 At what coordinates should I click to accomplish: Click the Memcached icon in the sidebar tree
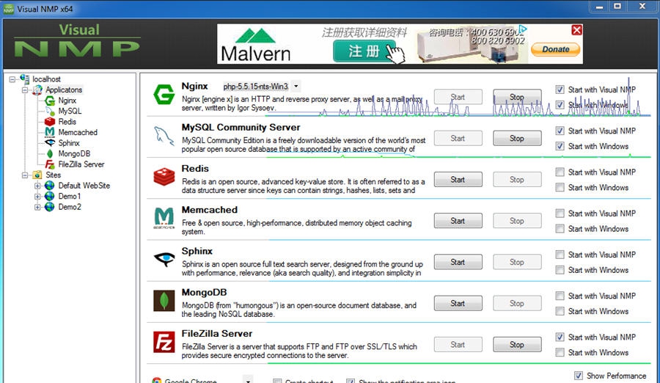click(50, 132)
